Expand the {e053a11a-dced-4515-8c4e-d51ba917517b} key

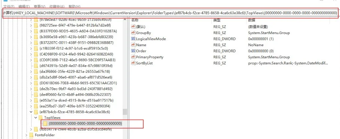31,100
